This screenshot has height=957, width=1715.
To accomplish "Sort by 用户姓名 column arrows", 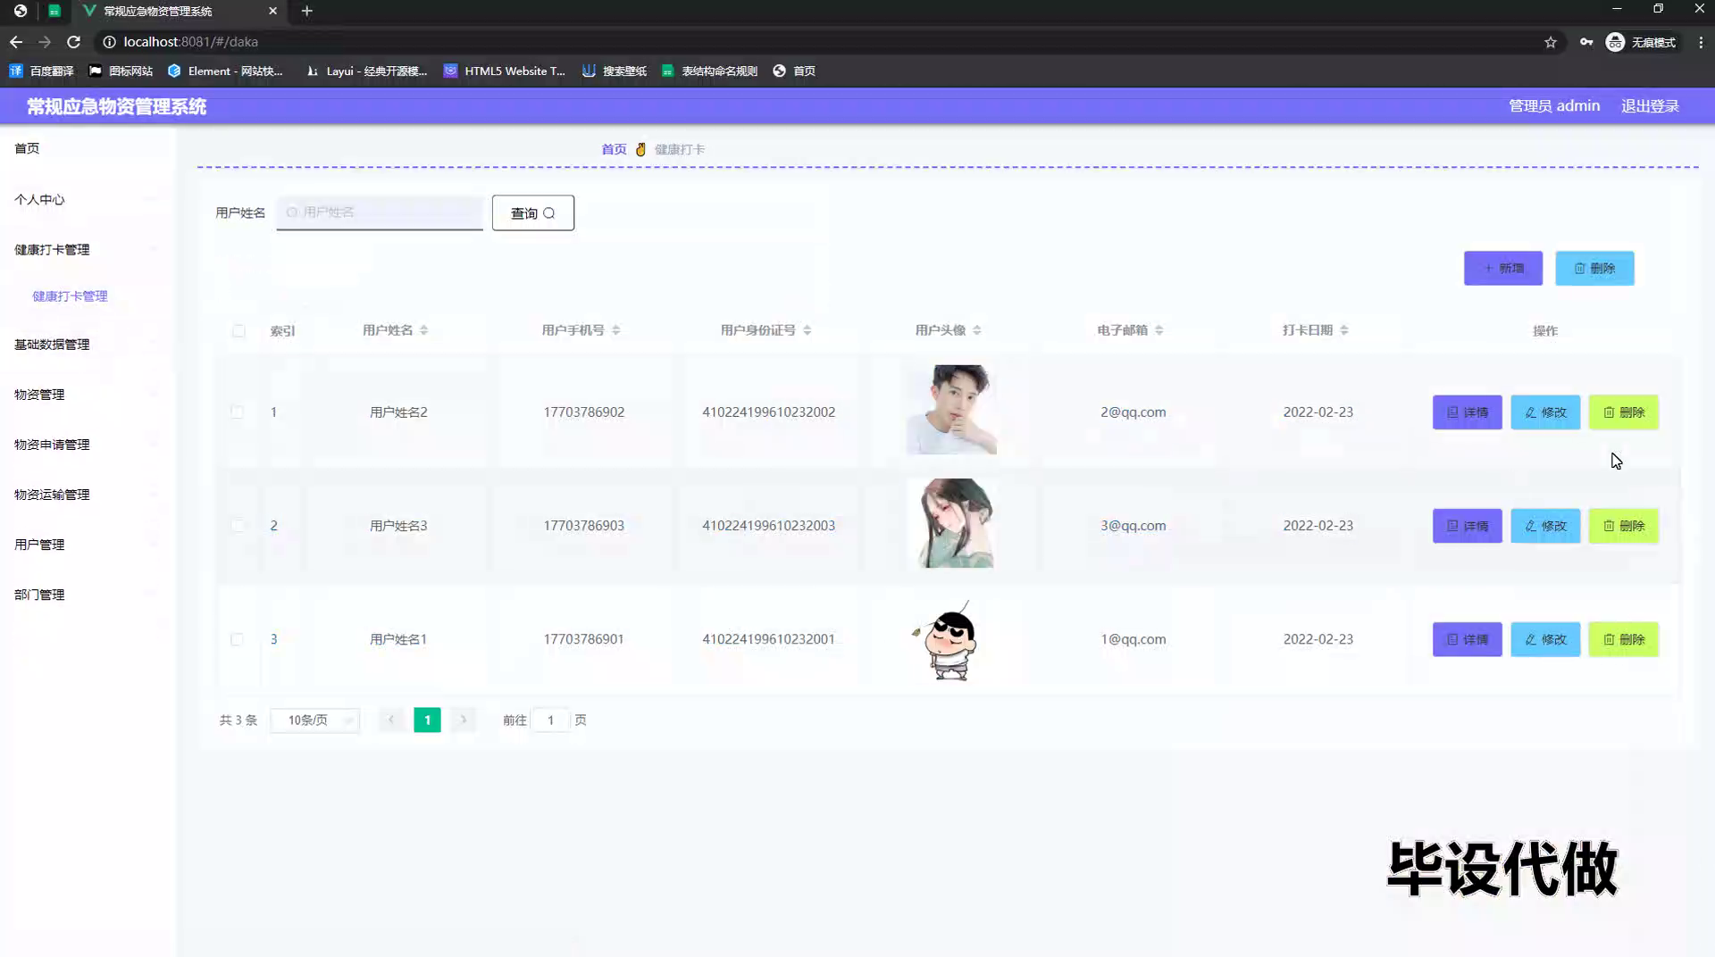I will 424,330.
